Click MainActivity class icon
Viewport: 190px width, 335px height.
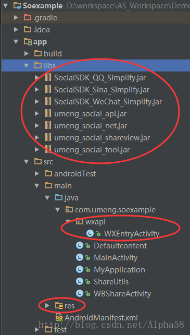coord(80,258)
